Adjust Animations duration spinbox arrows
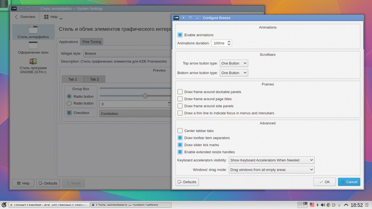The image size is (372, 209). 229,43
